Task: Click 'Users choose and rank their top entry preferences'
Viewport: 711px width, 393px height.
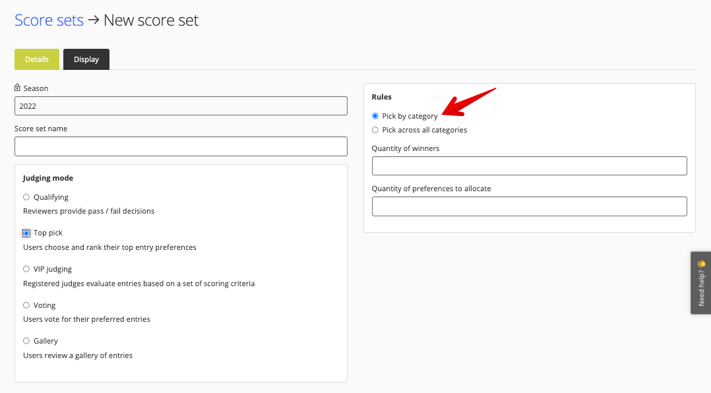Action: (x=109, y=247)
